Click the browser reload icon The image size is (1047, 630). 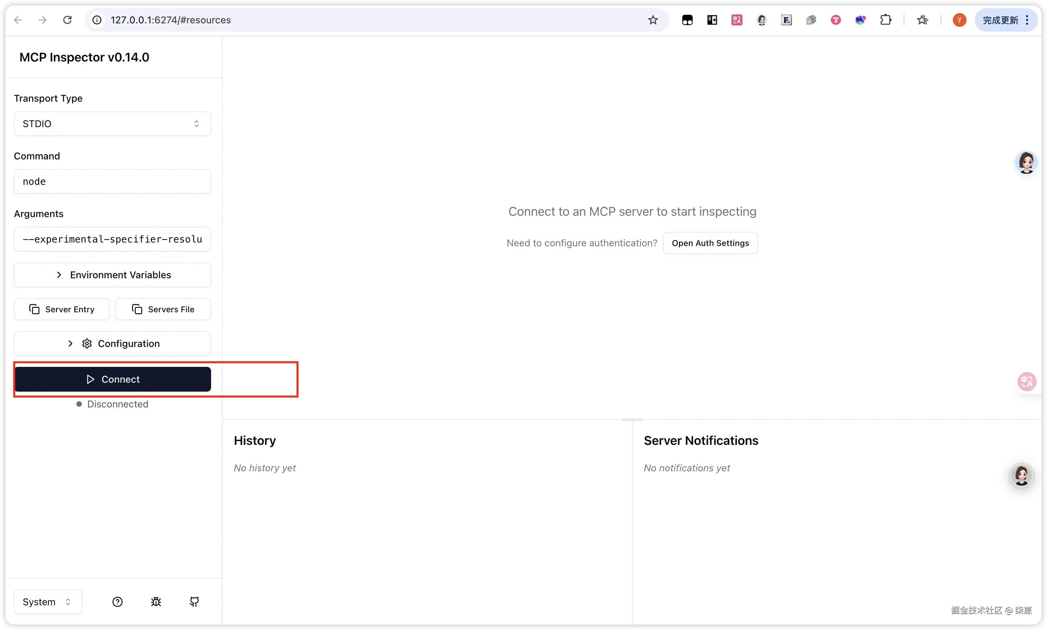[x=67, y=20]
